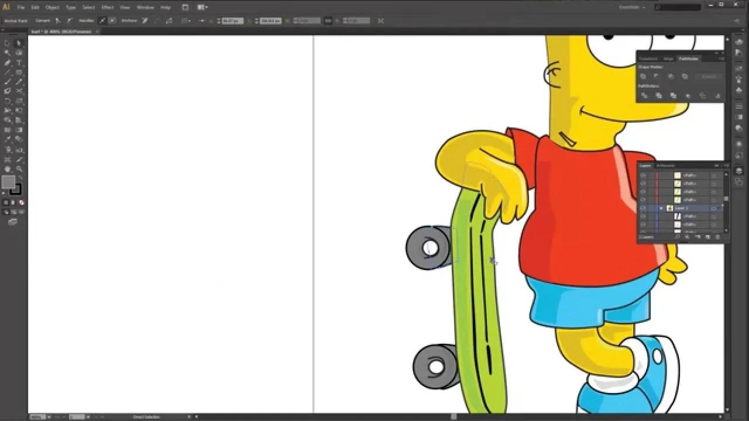The width and height of the screenshot is (749, 421).
Task: Click Exclude shape mode in Pathfinder
Action: (685, 76)
